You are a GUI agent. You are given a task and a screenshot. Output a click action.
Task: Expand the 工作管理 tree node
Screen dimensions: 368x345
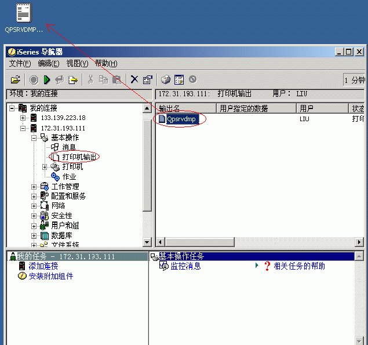[34, 187]
